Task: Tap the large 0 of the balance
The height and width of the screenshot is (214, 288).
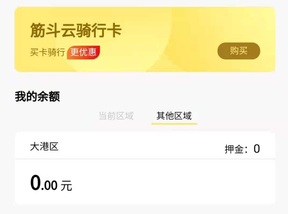Action: pos(36,183)
